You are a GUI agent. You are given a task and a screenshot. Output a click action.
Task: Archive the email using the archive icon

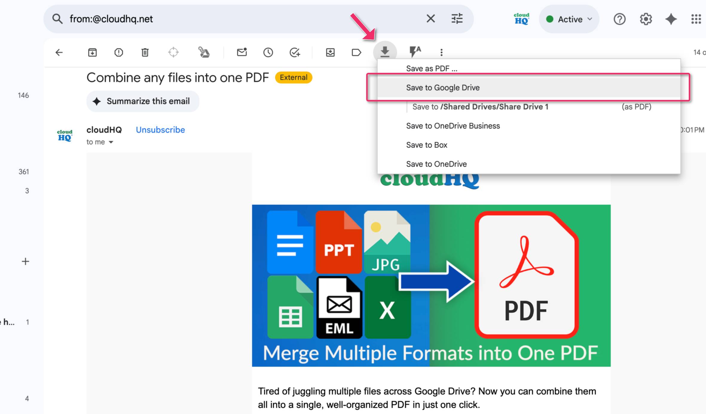click(x=92, y=53)
